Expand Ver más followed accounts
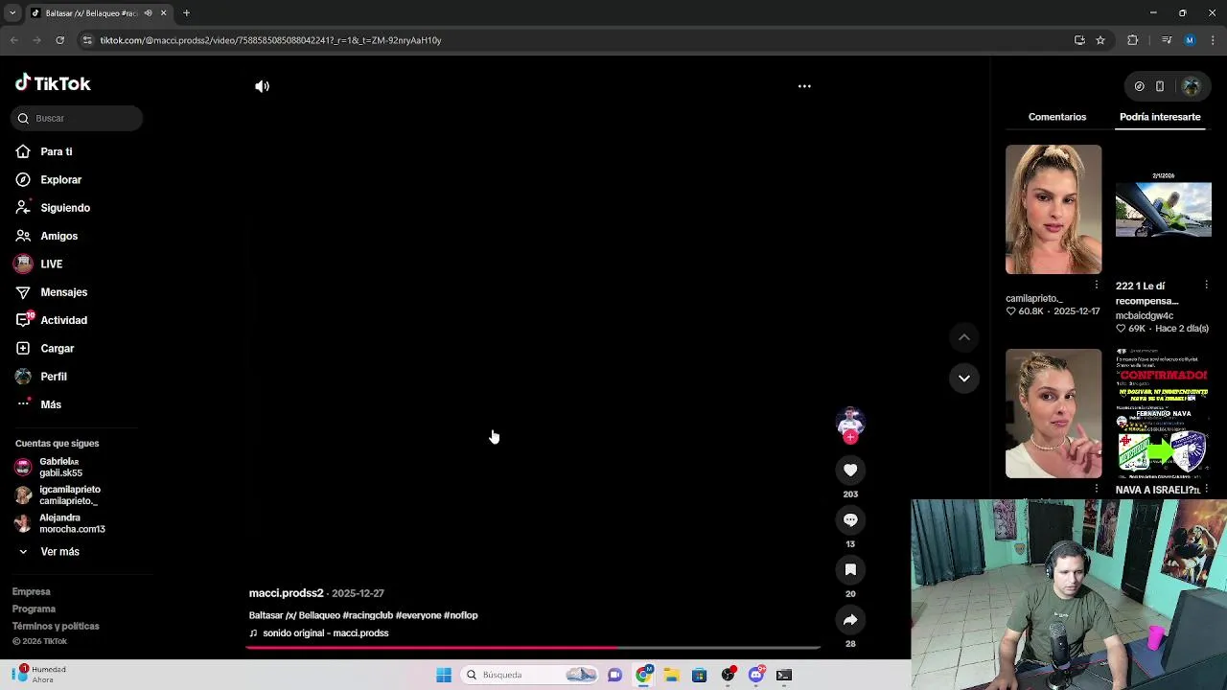Viewport: 1227px width, 690px height. tap(59, 552)
